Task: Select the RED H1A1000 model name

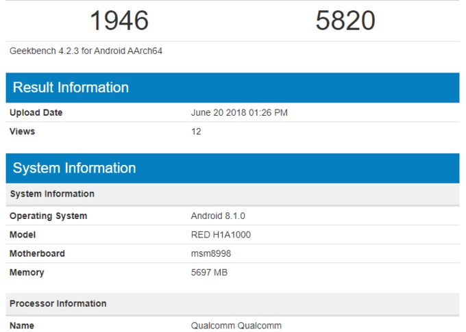Action: [x=221, y=235]
